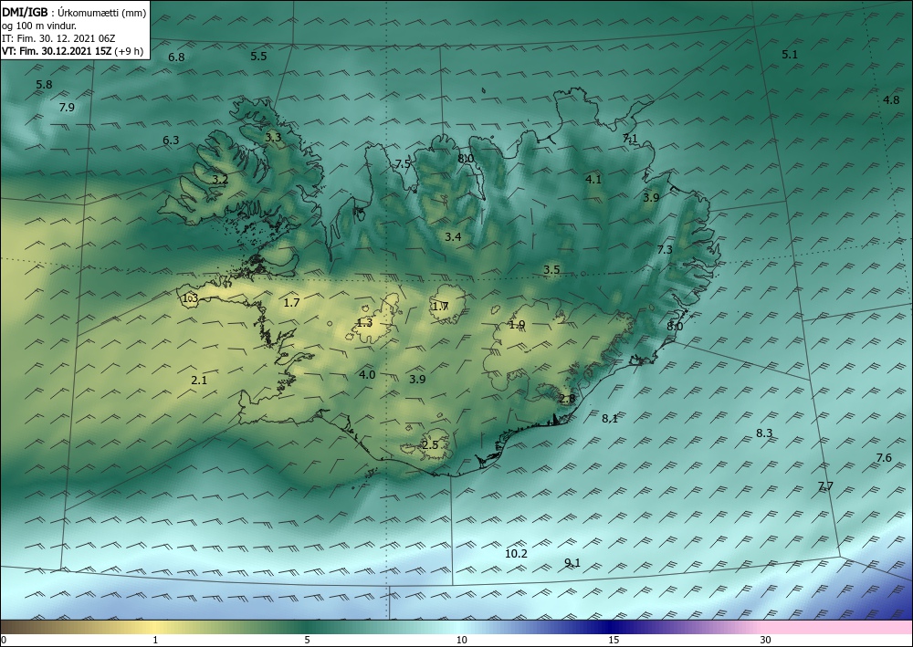Click the 2.1 value southwest of Iceland
Screen dimensions: 913x647
pyautogui.click(x=199, y=381)
